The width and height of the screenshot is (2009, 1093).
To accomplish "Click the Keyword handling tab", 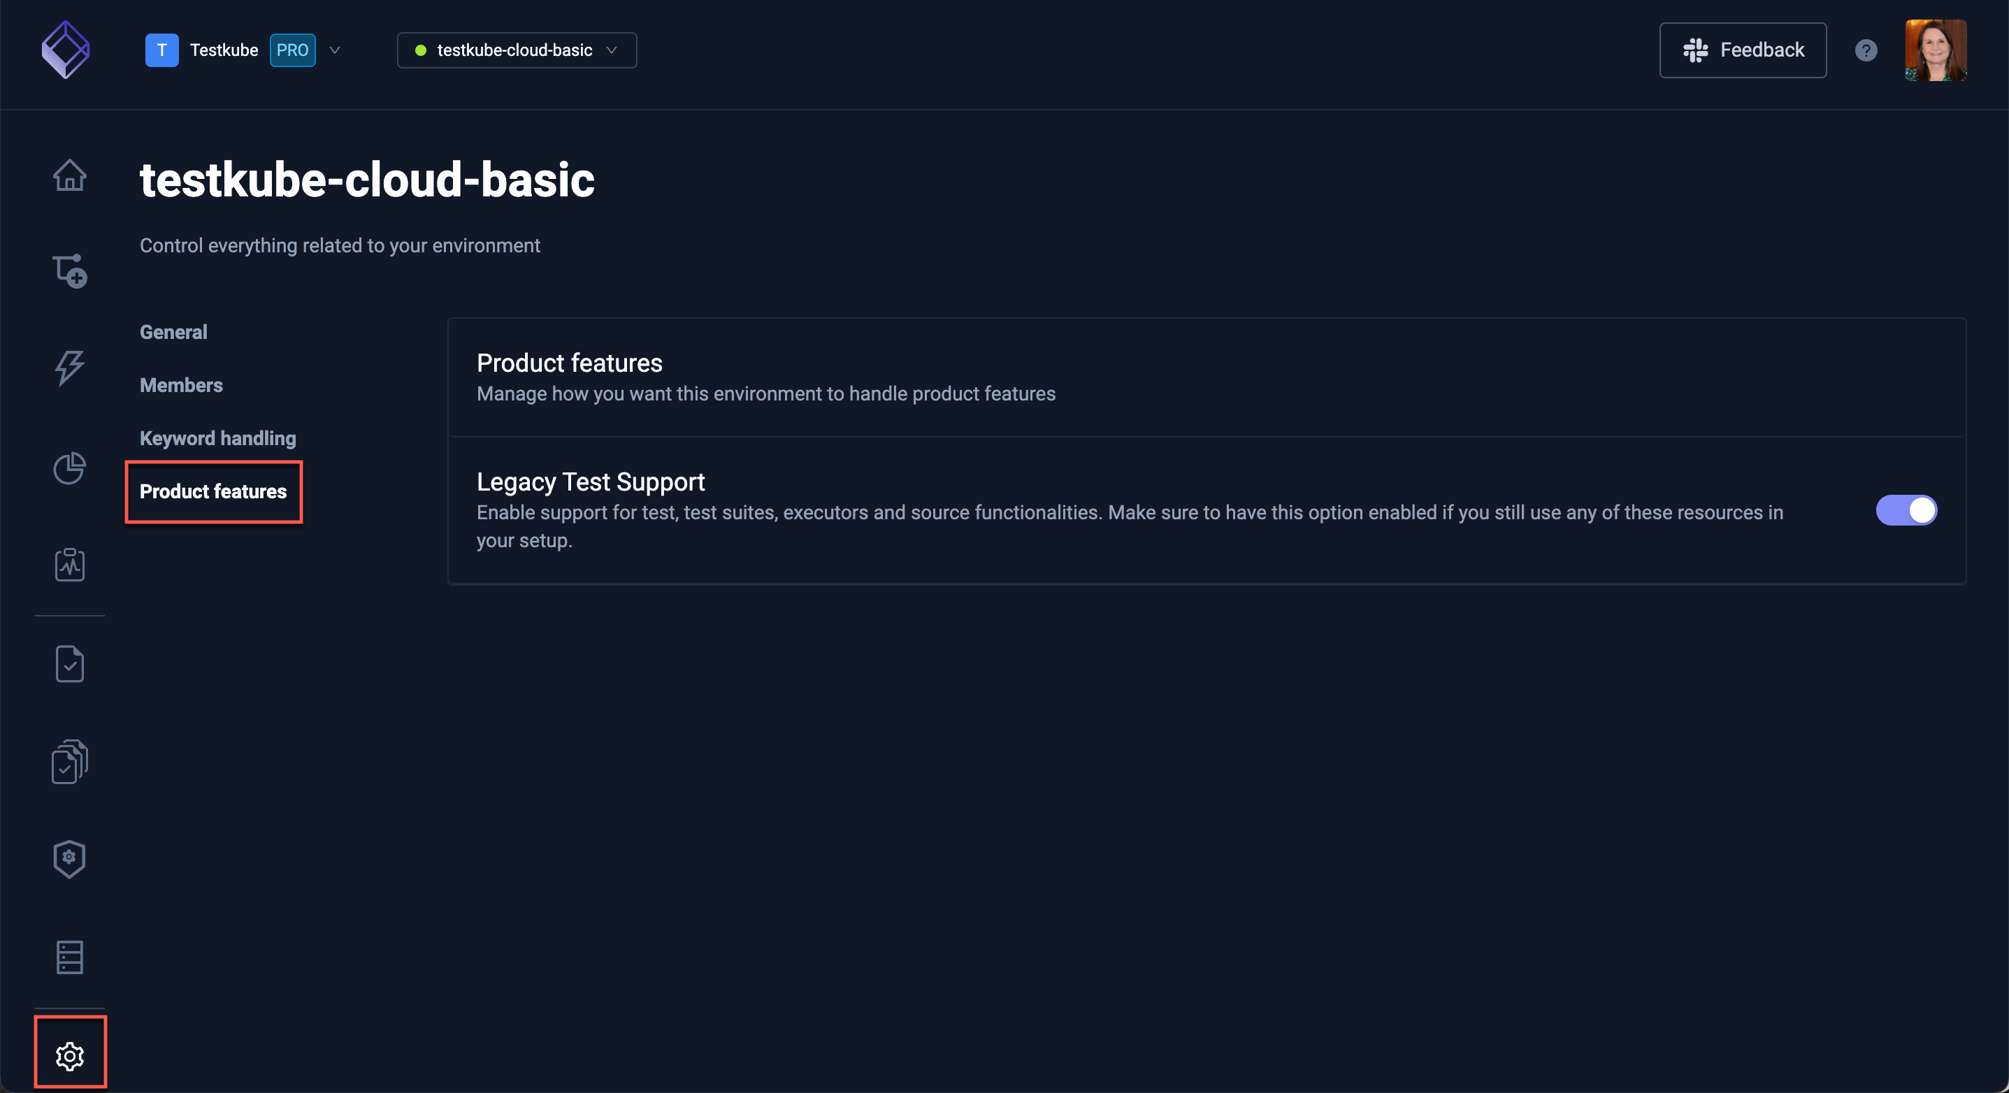I will (x=218, y=437).
